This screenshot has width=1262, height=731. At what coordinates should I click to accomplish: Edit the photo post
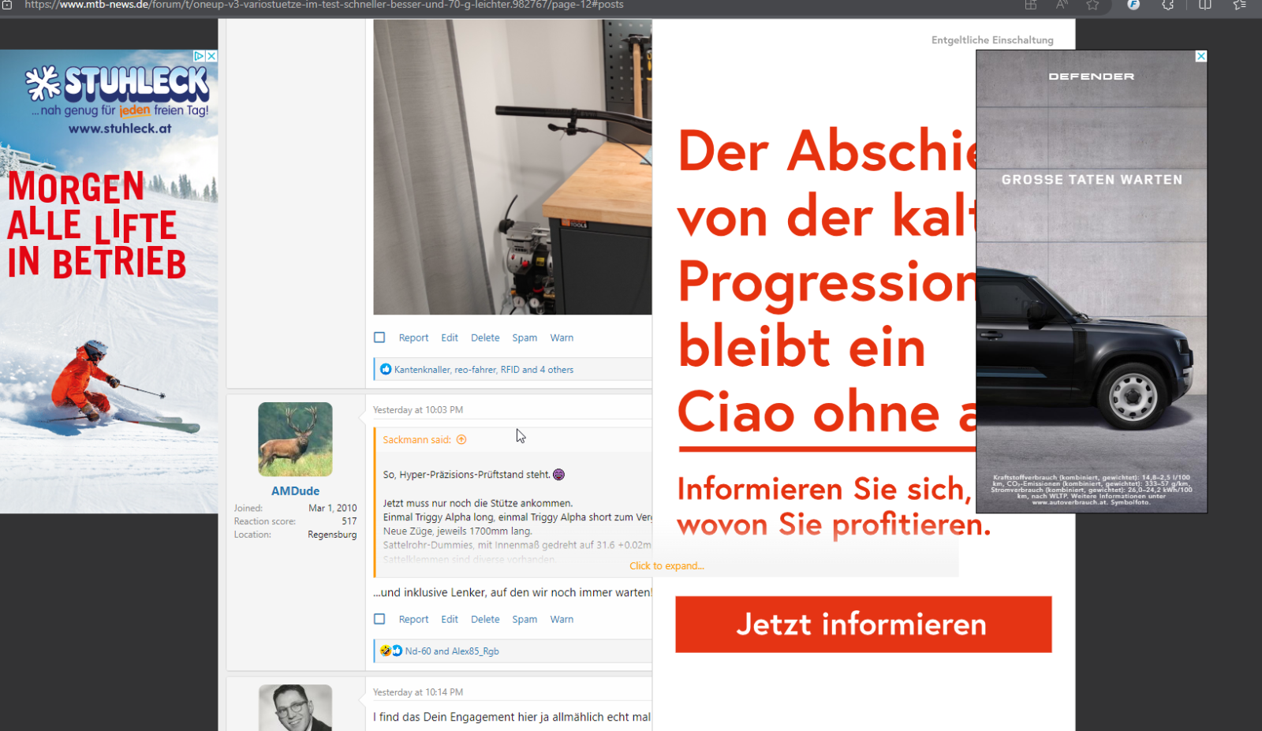450,338
